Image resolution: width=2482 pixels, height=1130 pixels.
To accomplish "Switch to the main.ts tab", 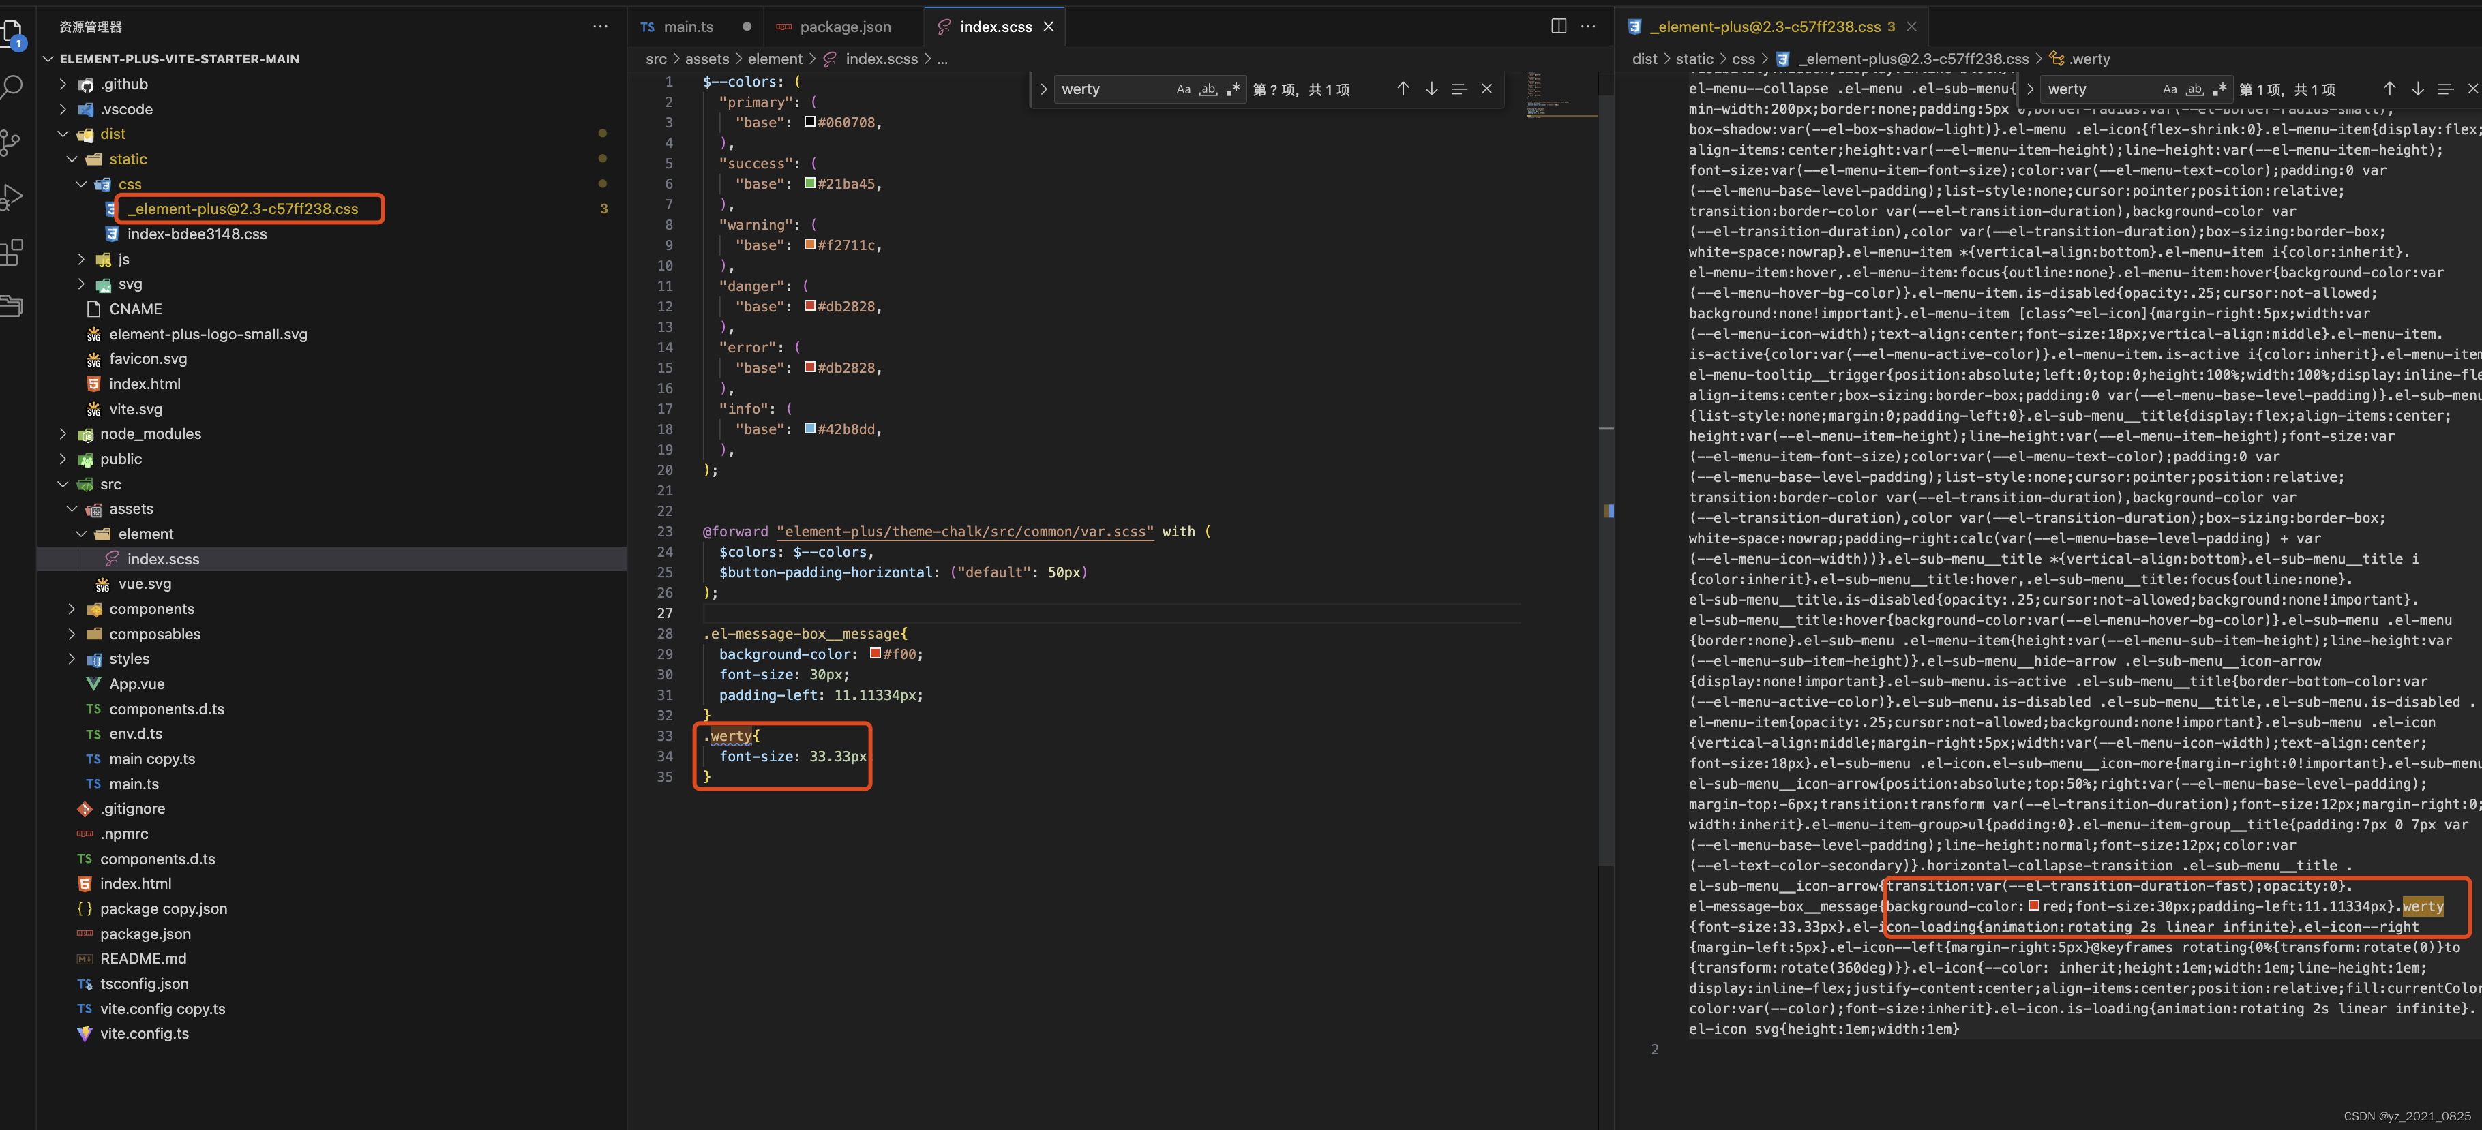I will click(x=688, y=27).
